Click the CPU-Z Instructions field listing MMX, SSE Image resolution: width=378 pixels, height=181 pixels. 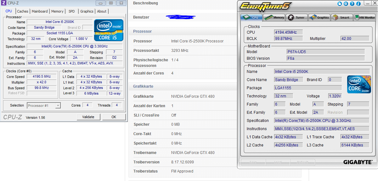click(x=75, y=63)
